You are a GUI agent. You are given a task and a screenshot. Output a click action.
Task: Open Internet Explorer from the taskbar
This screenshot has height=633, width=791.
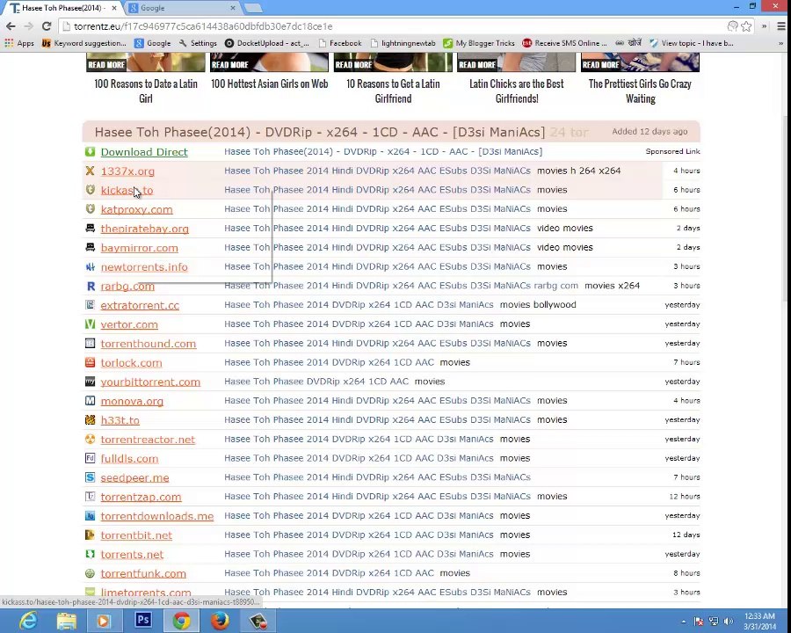(28, 621)
